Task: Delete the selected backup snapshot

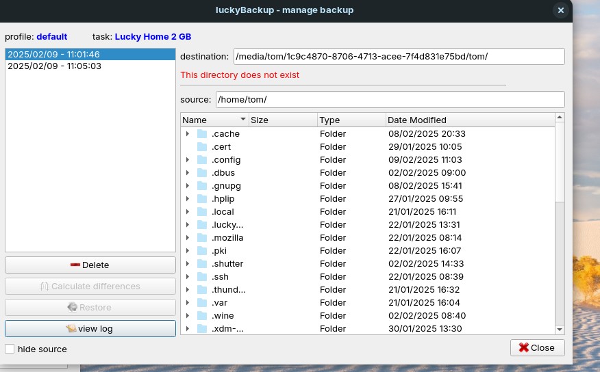Action: point(90,265)
